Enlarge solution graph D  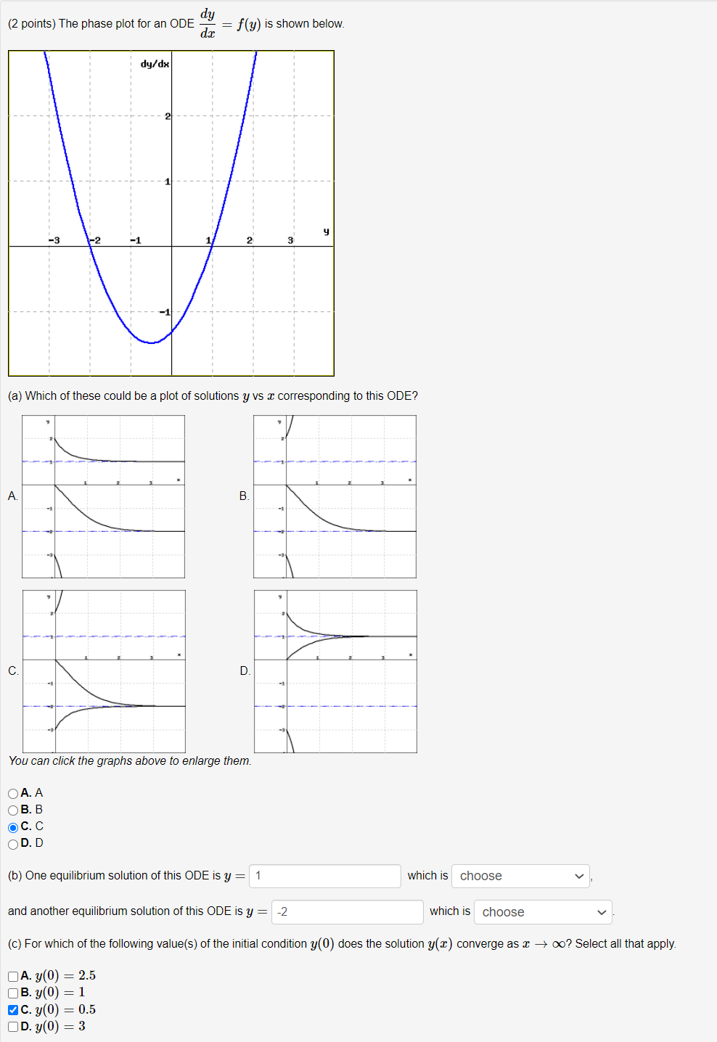(335, 671)
